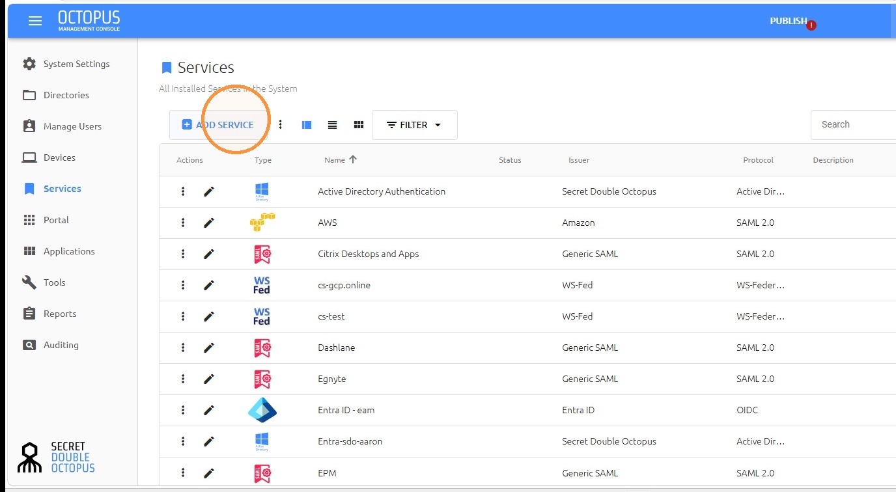Open actions menu for Active Directory Authentication
This screenshot has height=492, width=896.
[x=183, y=191]
